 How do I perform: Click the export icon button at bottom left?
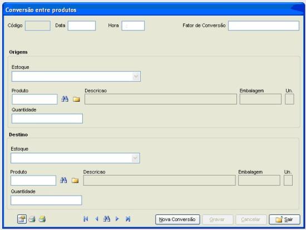[22, 219]
